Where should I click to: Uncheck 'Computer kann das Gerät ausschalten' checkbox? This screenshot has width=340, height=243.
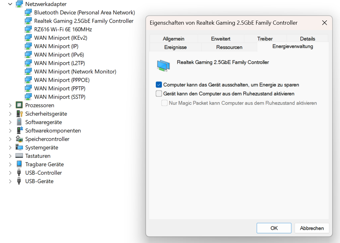159,85
